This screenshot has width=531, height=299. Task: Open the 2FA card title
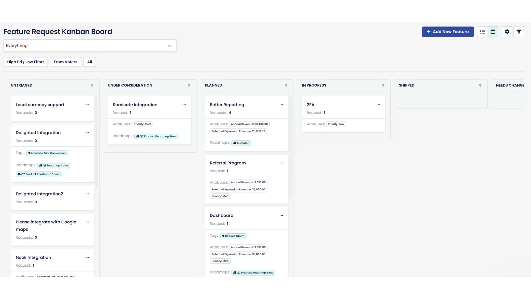310,105
